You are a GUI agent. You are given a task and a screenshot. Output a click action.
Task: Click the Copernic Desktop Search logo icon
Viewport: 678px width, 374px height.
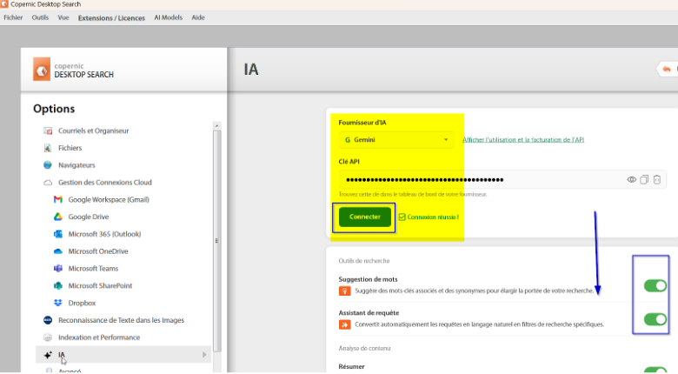click(42, 70)
